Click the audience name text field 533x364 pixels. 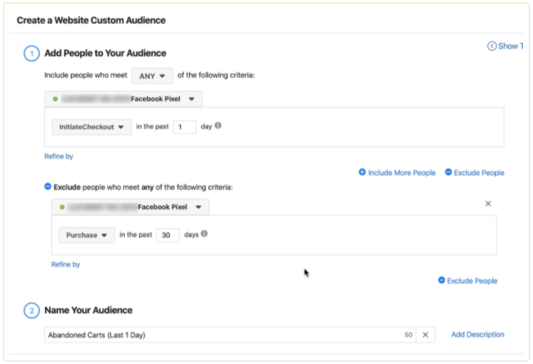click(217, 335)
